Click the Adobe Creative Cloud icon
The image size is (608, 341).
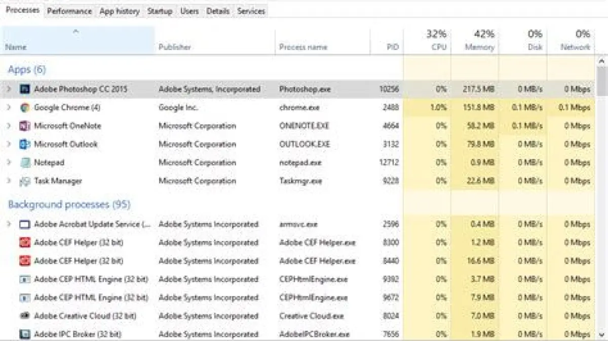[x=25, y=316]
